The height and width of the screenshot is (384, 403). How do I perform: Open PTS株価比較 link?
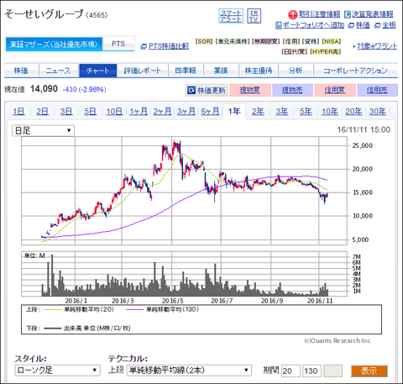165,46
